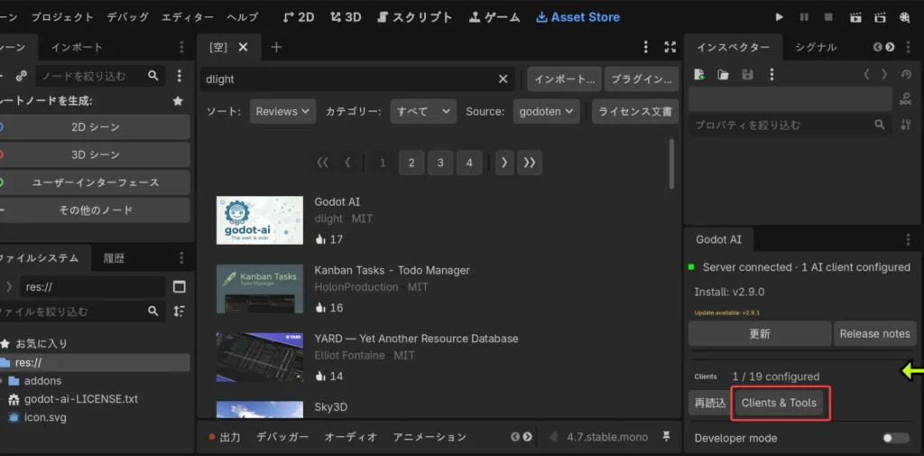Click search icon in node filter field
Viewport: 924px width, 456px height.
click(153, 76)
